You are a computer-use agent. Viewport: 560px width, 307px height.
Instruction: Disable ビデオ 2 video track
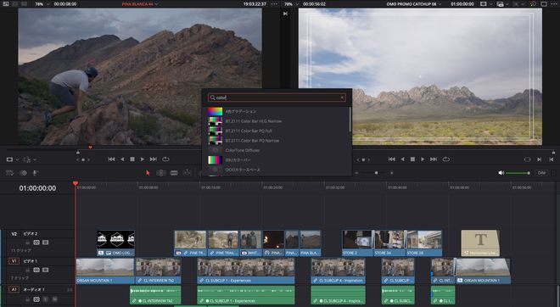(45, 243)
